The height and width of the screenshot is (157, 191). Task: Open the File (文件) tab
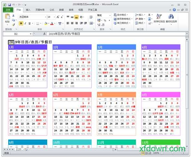[x=8, y=10]
